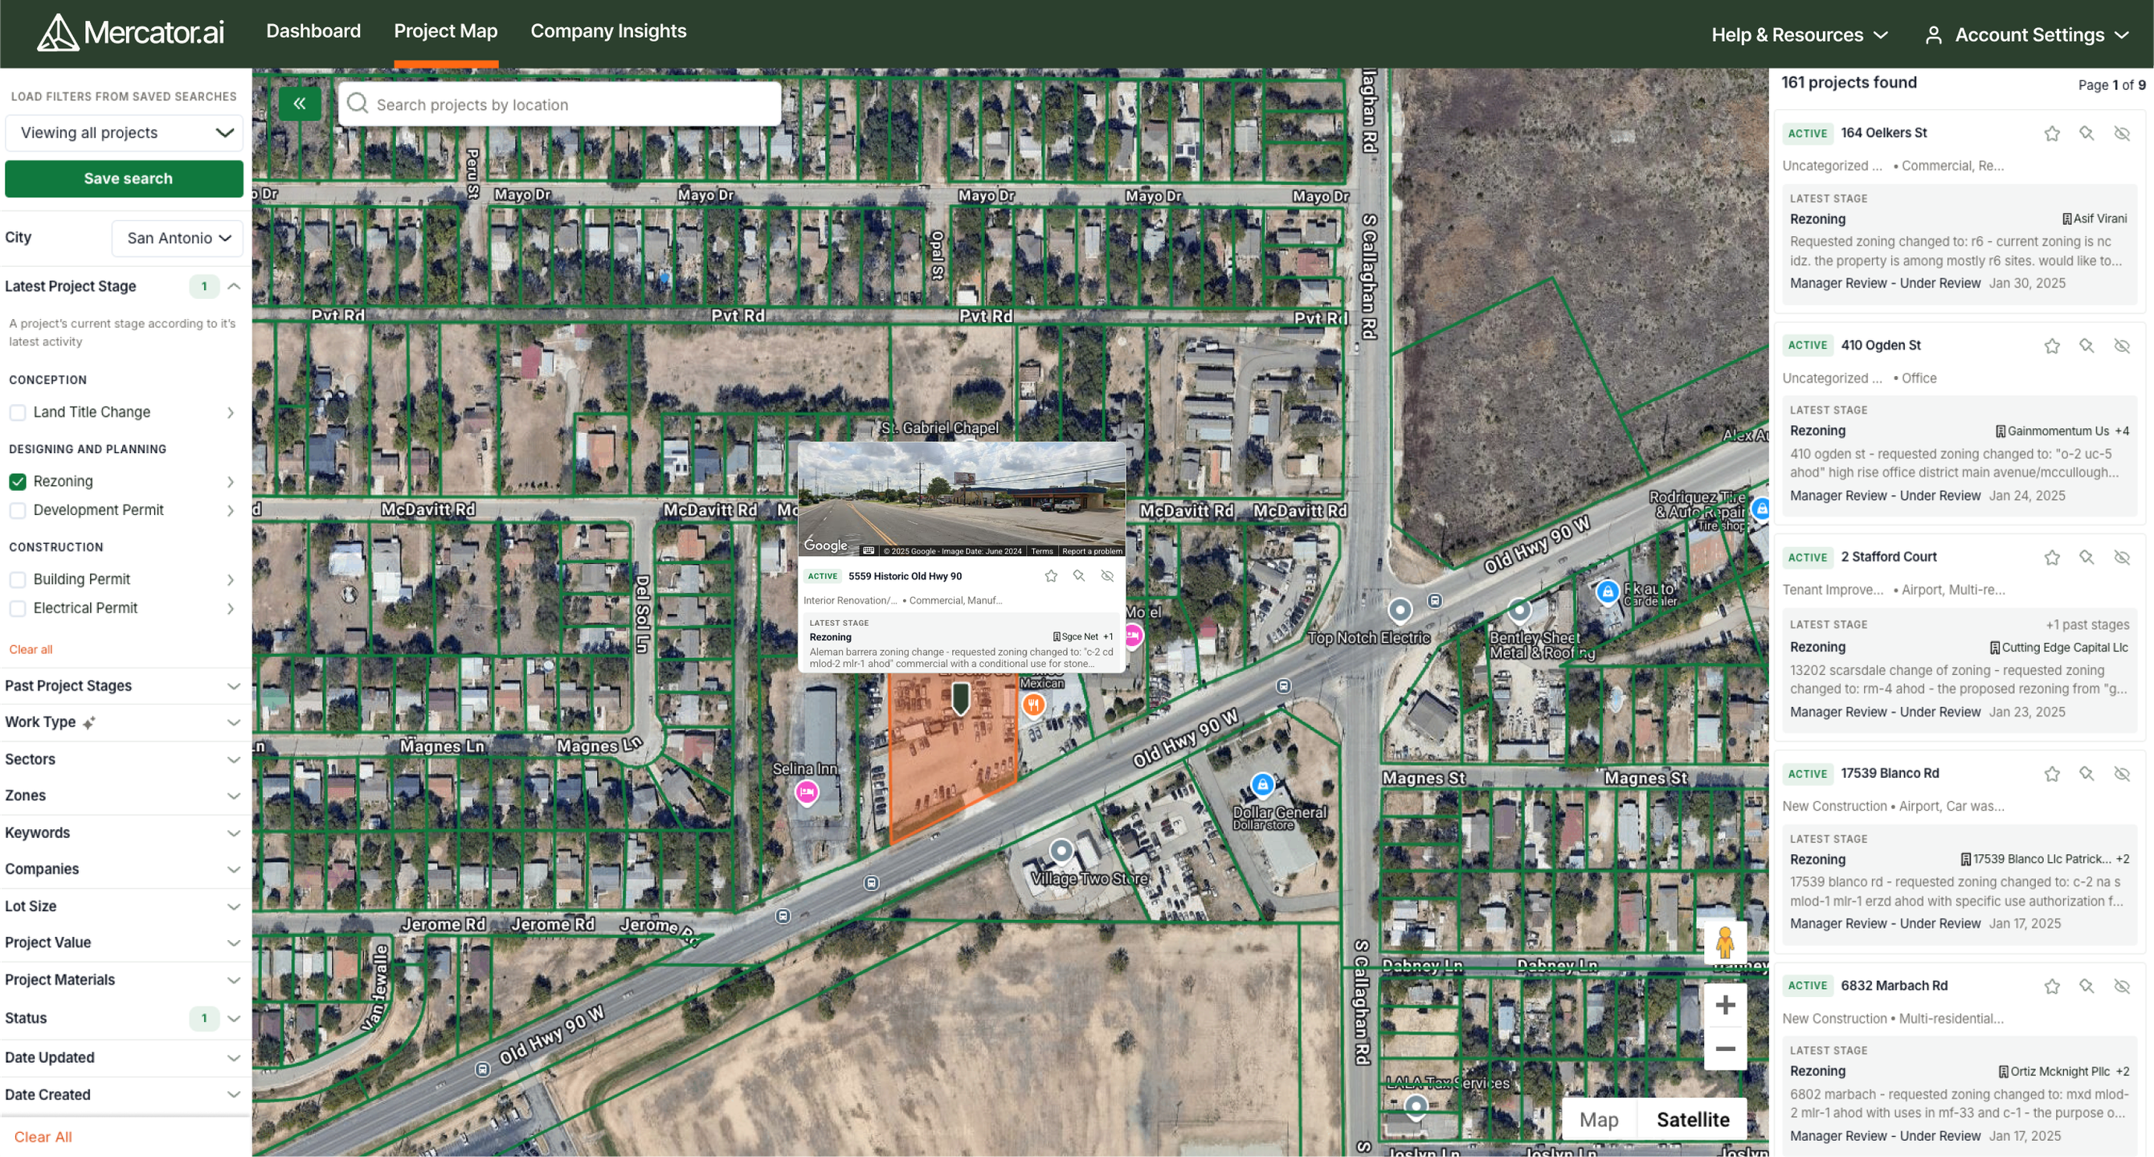Click the Selina Inn hotel map marker
Viewport: 2154px width, 1157px height.
click(806, 791)
